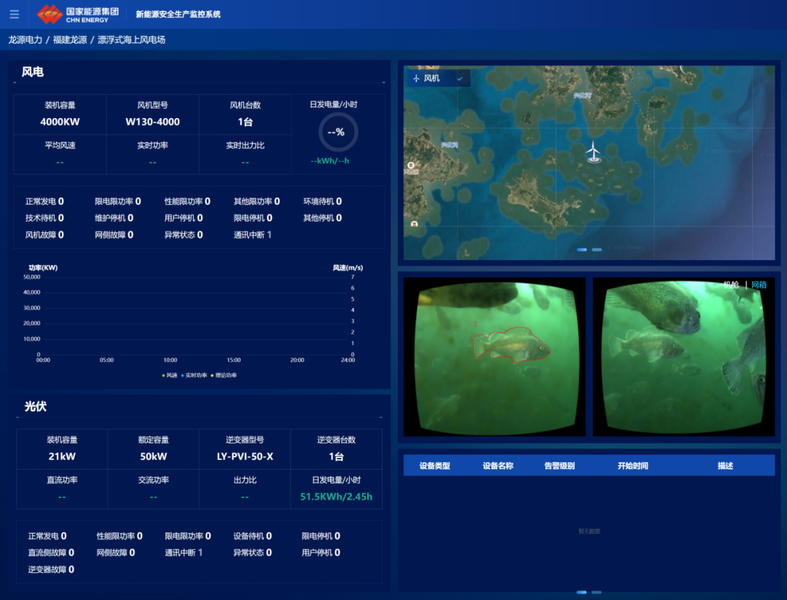Go to 龙源电力 breadcrumb
Image resolution: width=787 pixels, height=600 pixels.
point(26,40)
